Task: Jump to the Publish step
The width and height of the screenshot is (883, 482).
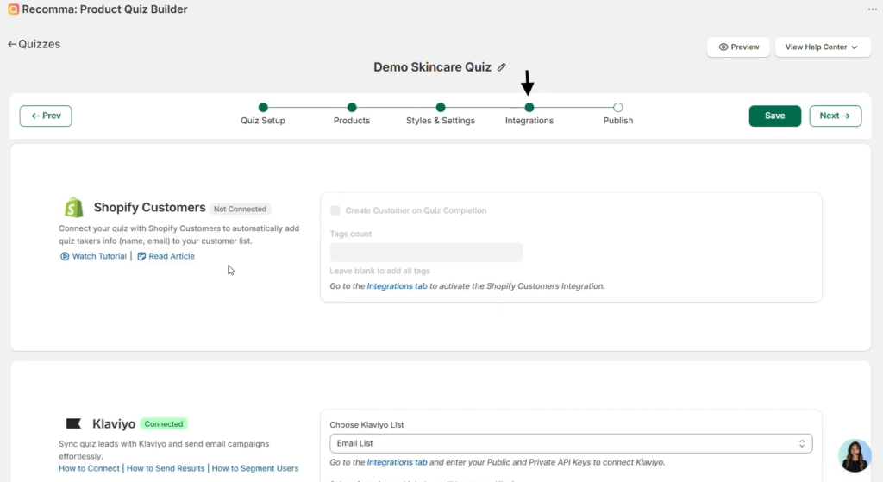Action: coord(618,108)
